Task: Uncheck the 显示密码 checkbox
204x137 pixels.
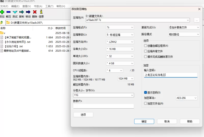Action: pos(145,92)
